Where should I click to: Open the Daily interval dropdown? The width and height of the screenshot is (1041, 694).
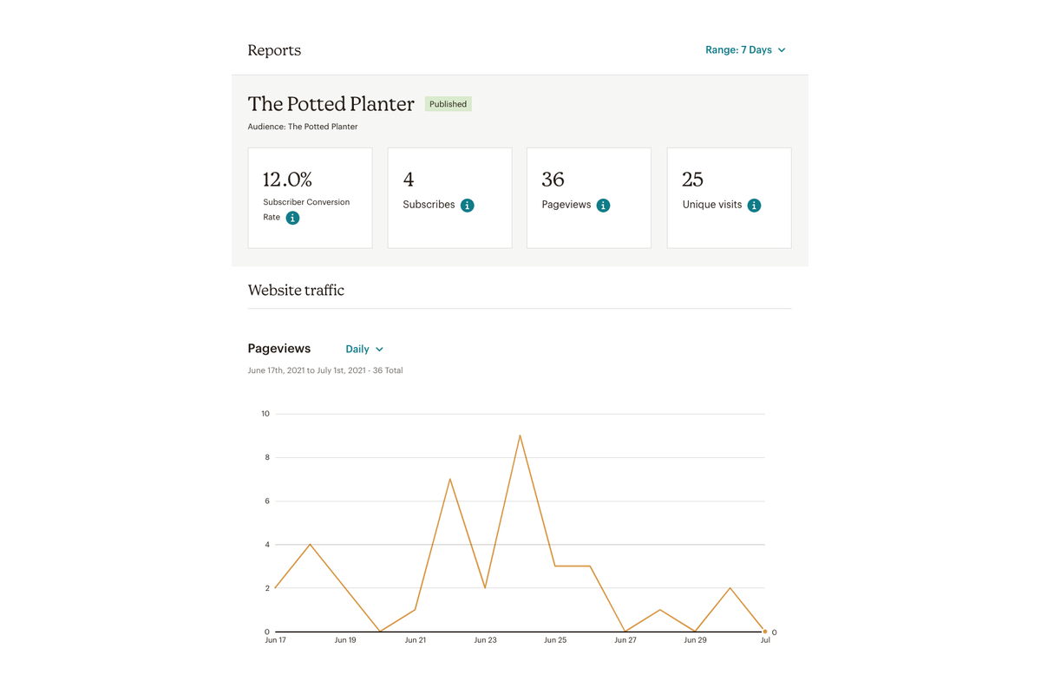[x=364, y=349]
